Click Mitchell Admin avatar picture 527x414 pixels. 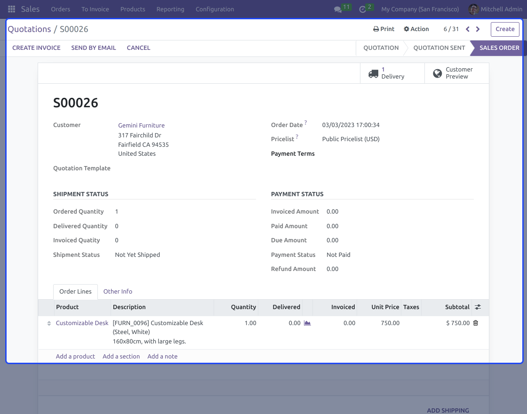(x=473, y=9)
